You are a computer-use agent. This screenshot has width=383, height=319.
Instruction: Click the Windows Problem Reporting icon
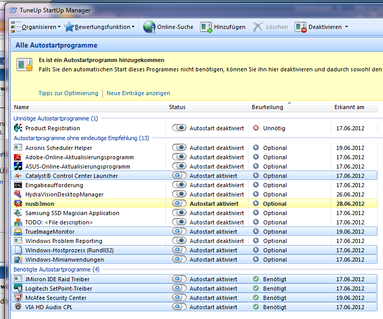coord(18,240)
